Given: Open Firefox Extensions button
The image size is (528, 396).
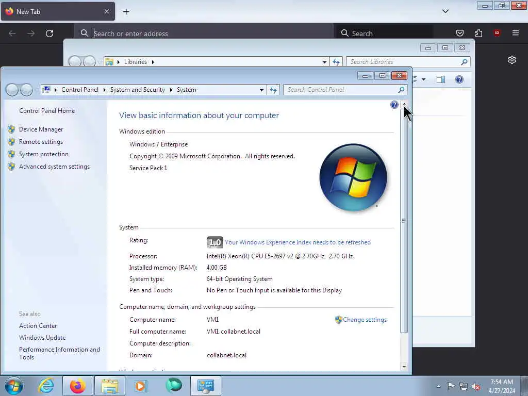Looking at the screenshot, I should click(478, 33).
